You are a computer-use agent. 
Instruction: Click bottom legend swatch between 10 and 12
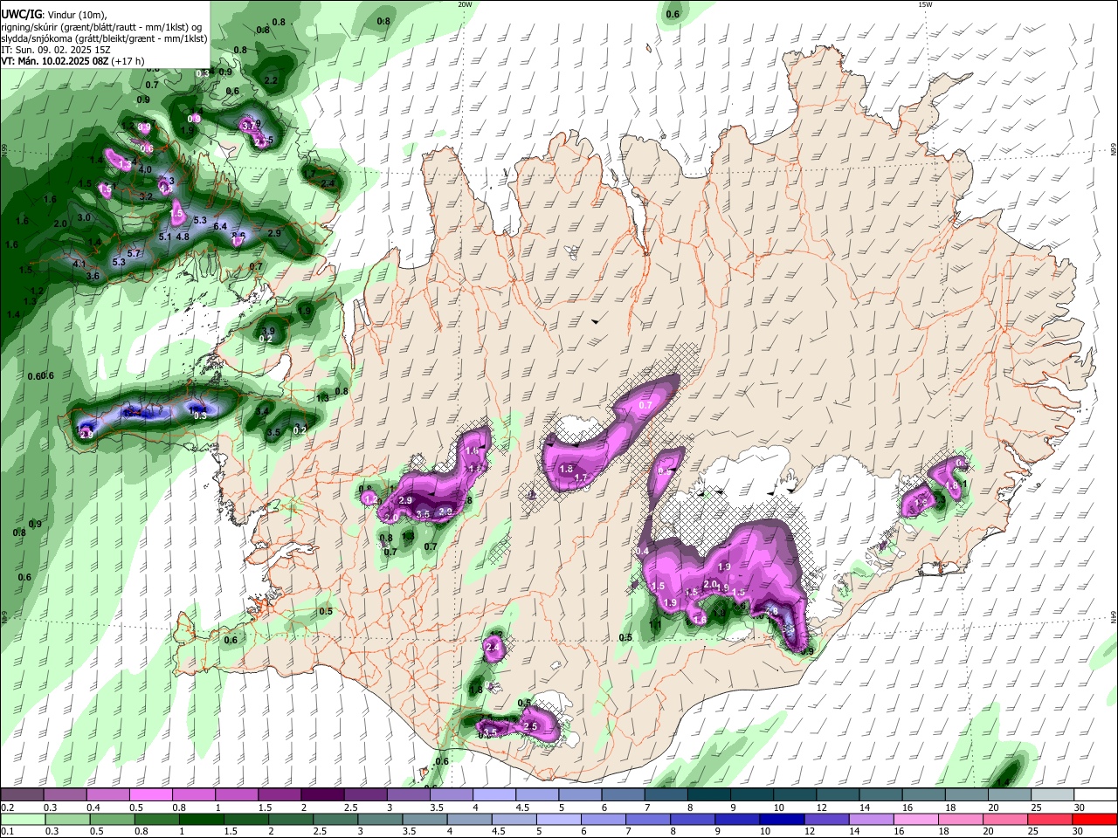pos(781,819)
